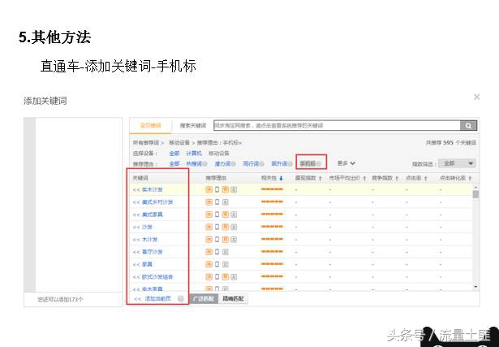Filter by 潜力词 reason

click(x=222, y=164)
